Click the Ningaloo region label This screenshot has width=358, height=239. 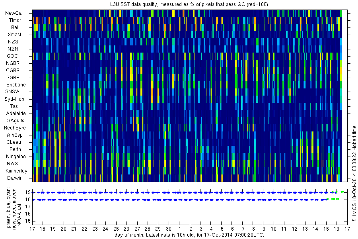pyautogui.click(x=16, y=157)
